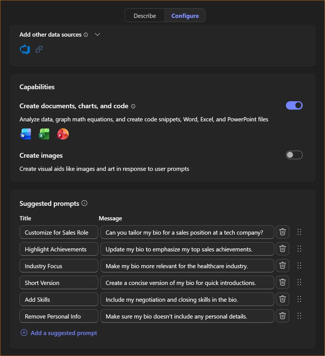325x356 pixels.
Task: Select the Azure DevOps data source icon
Action: 25,49
